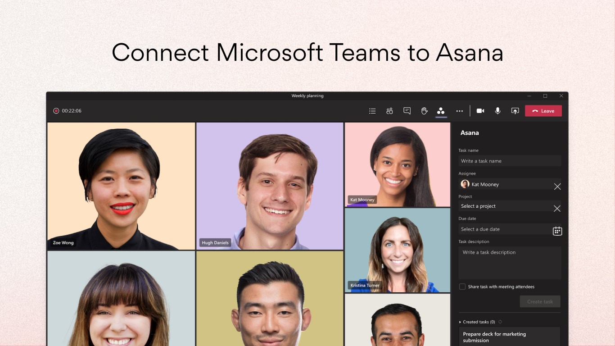Image resolution: width=615 pixels, height=346 pixels.
Task: Refresh created tasks spinner icon
Action: (x=500, y=322)
